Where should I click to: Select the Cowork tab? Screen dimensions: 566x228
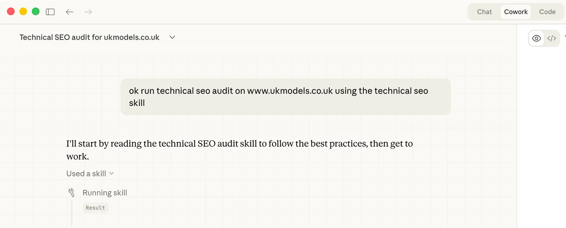(516, 12)
